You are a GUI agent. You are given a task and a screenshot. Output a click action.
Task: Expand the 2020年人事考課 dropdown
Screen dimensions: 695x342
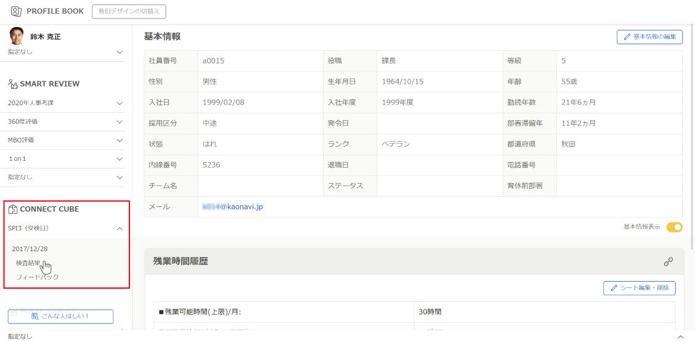[120, 103]
